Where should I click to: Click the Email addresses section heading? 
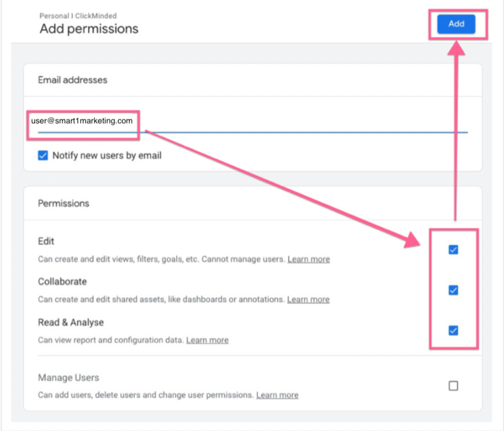point(72,80)
